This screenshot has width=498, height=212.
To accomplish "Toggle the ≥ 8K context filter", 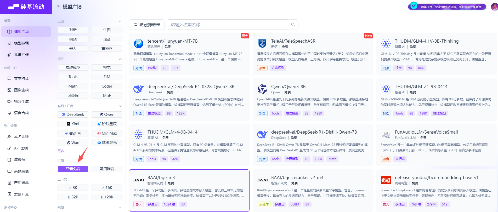I will pos(73,188).
